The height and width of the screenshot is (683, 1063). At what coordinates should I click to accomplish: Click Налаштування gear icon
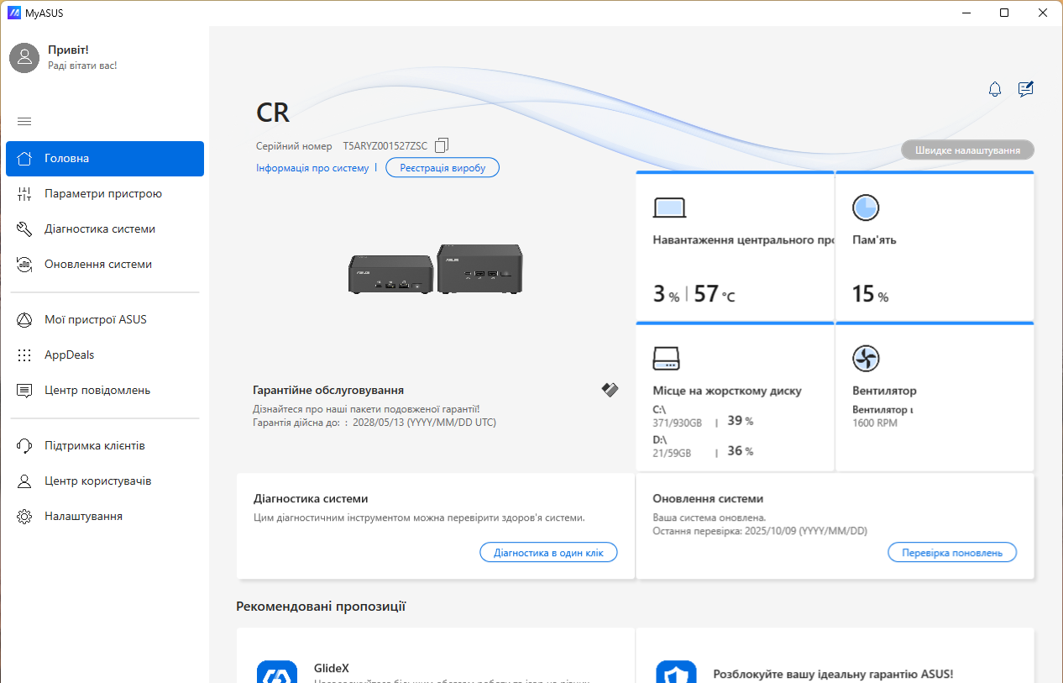point(24,517)
